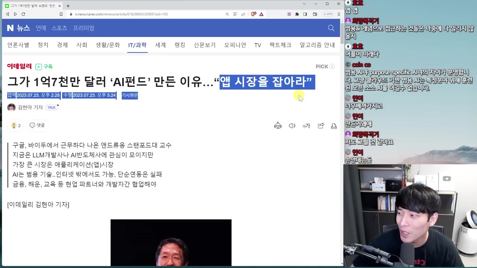This screenshot has width=477, height=268.
Task: Select the 세계 menu tab
Action: [x=160, y=45]
